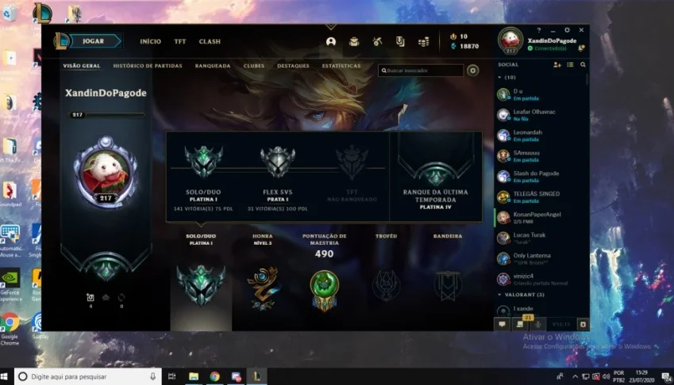Select the Visão Geral tab

point(82,66)
